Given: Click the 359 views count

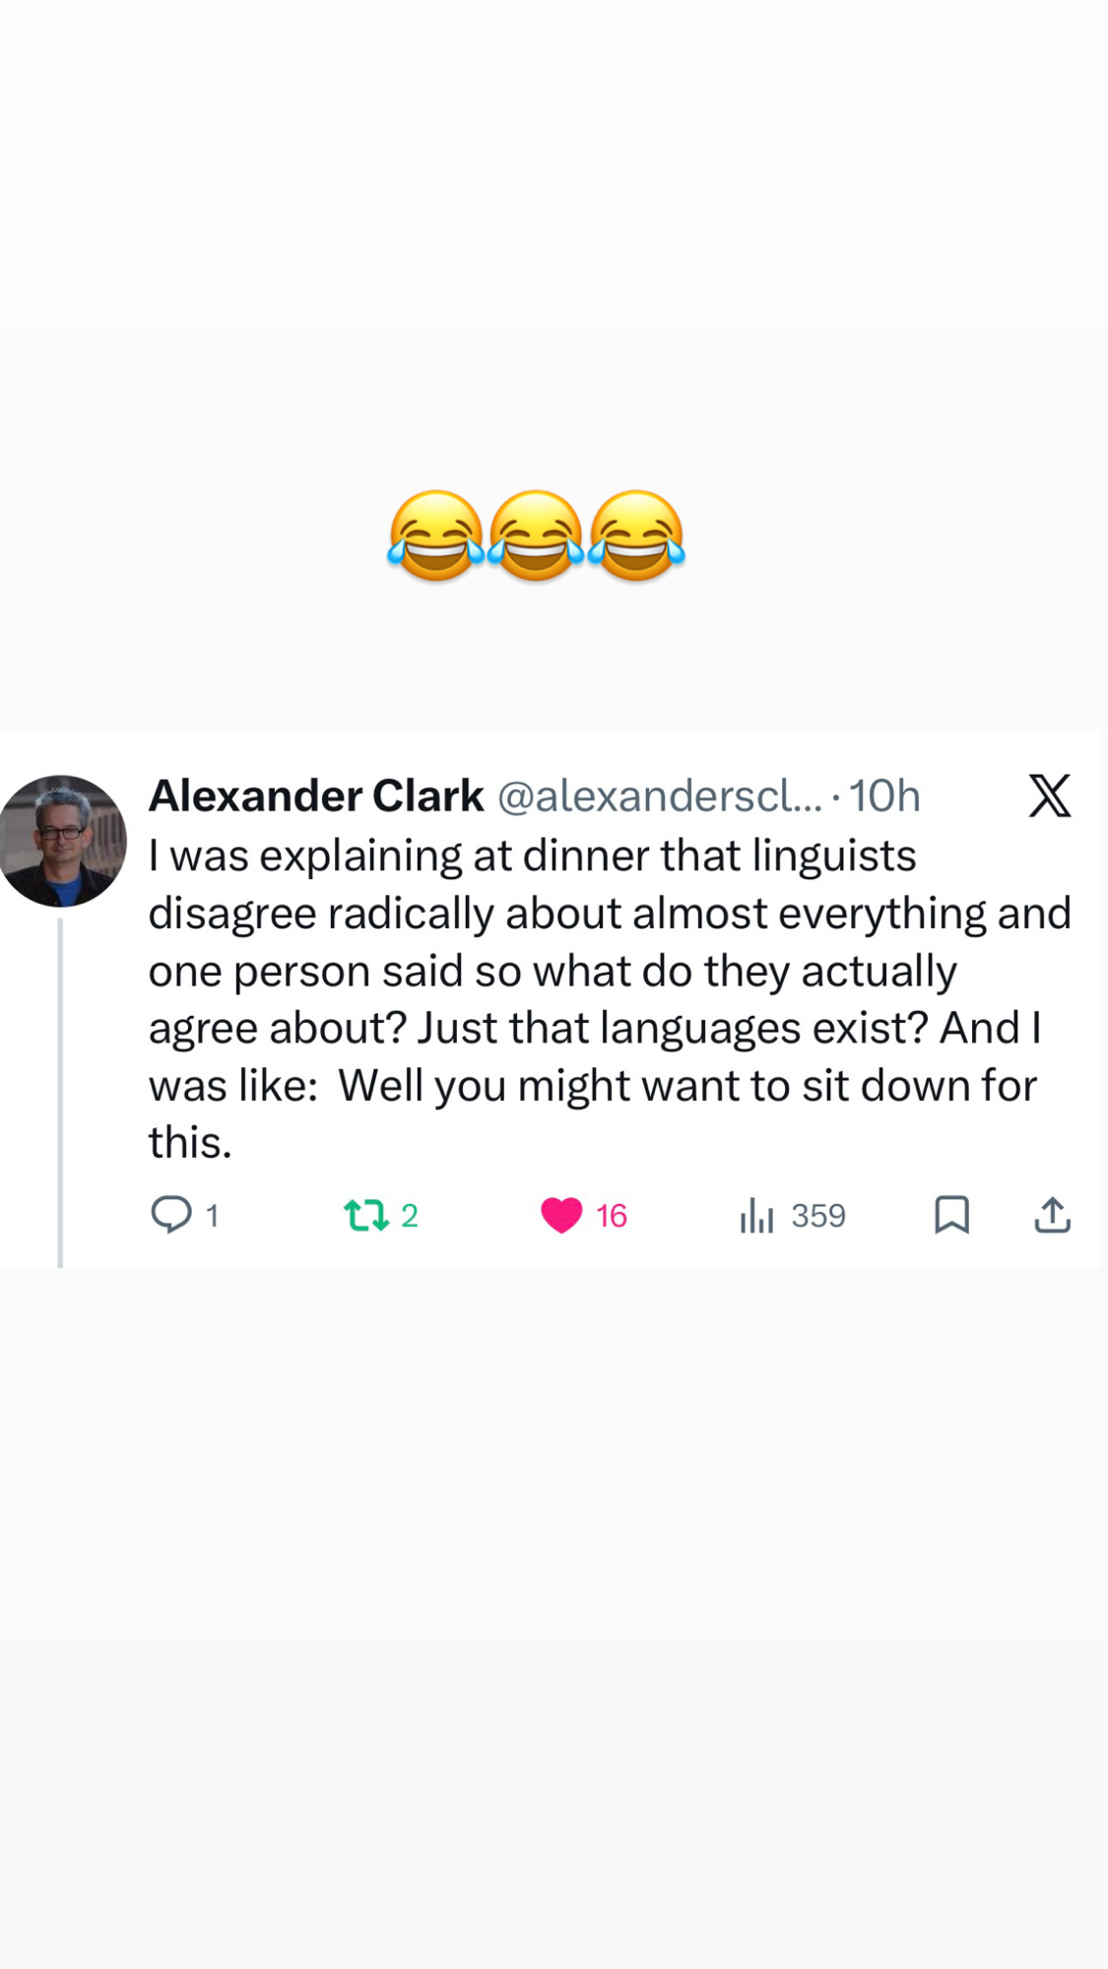Looking at the screenshot, I should coord(818,1216).
